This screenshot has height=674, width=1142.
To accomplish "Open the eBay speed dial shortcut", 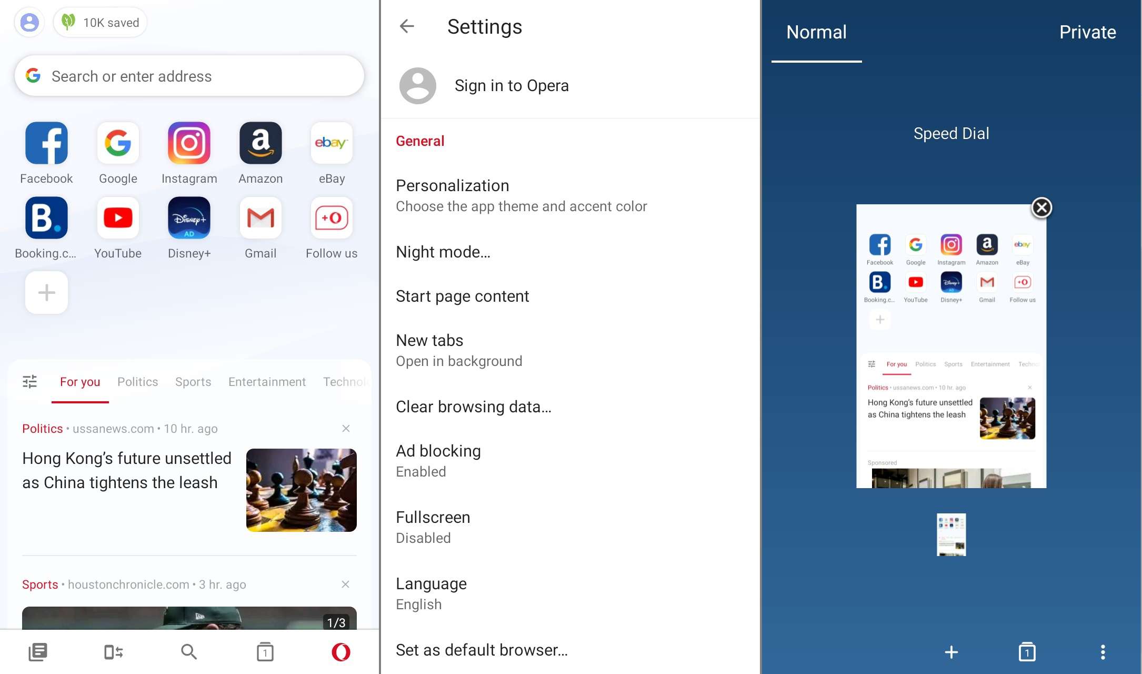I will point(332,153).
